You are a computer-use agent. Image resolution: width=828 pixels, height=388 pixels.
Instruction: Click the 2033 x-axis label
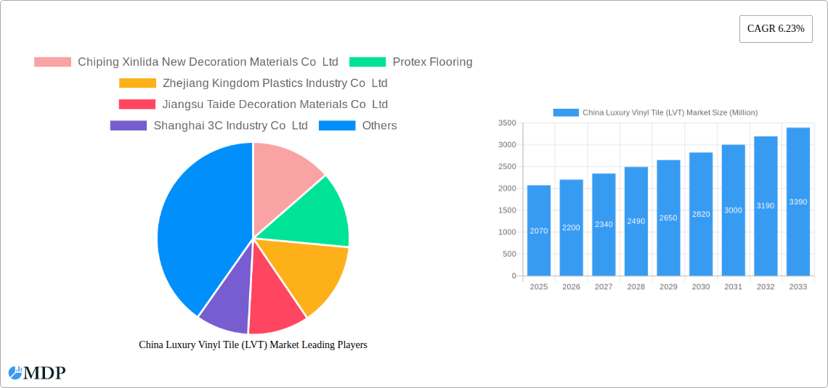coord(798,286)
